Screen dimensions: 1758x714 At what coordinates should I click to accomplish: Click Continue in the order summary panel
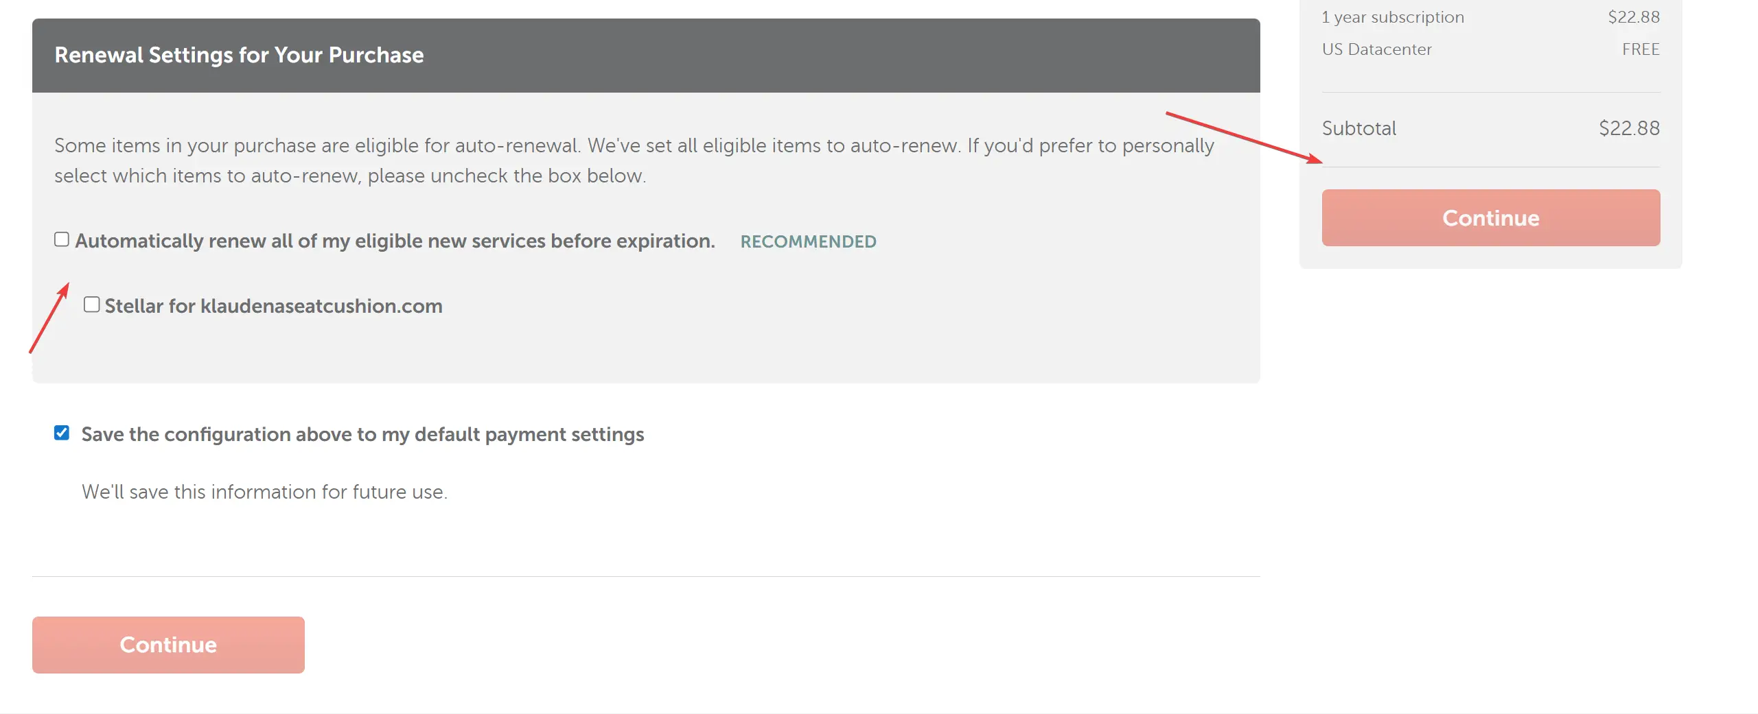click(x=1490, y=218)
